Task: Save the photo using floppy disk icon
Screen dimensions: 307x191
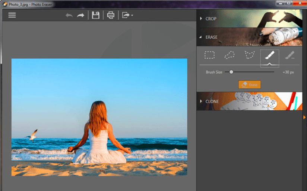Action: point(96,15)
